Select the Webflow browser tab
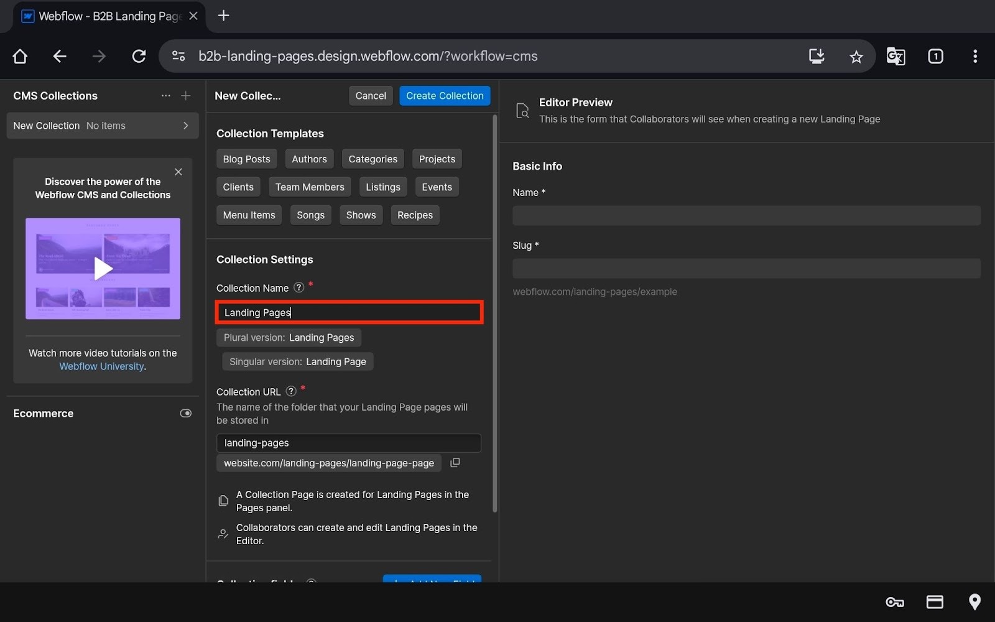The height and width of the screenshot is (622, 995). (109, 16)
